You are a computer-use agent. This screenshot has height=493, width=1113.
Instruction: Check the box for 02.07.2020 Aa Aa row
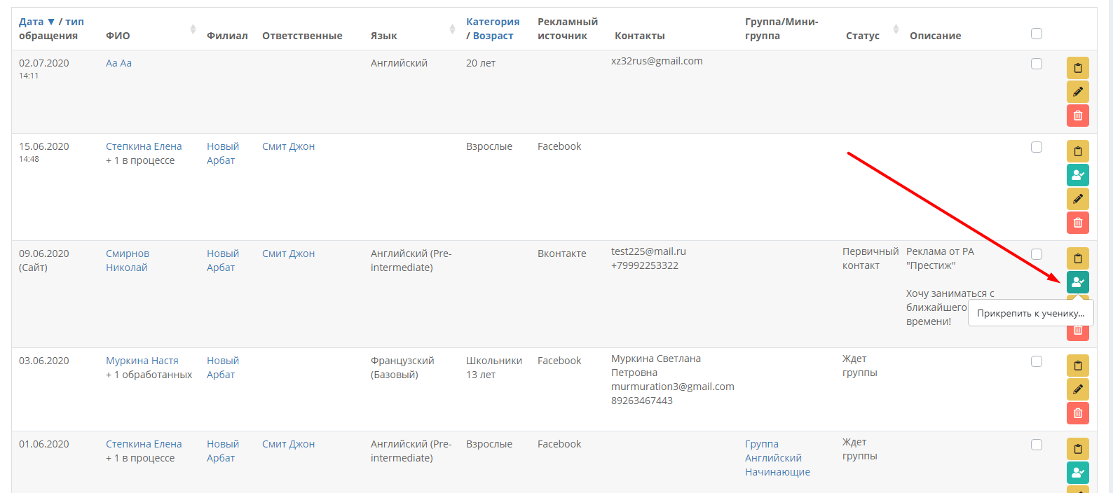1037,64
